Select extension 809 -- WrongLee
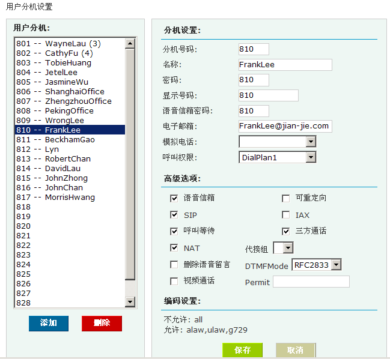 coord(70,120)
